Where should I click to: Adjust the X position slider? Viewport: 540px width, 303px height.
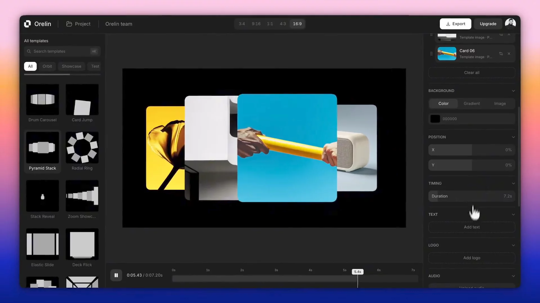[472, 150]
